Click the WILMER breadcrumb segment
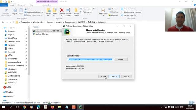The width and height of the screenshot is (196, 110). click(81, 22)
